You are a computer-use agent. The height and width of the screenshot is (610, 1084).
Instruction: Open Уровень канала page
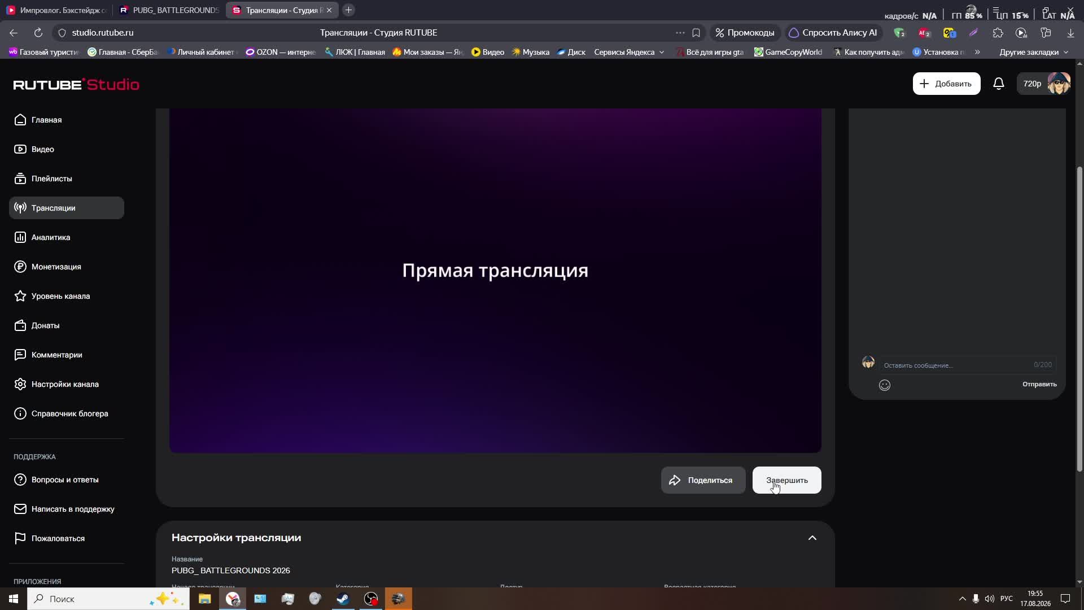point(67,296)
